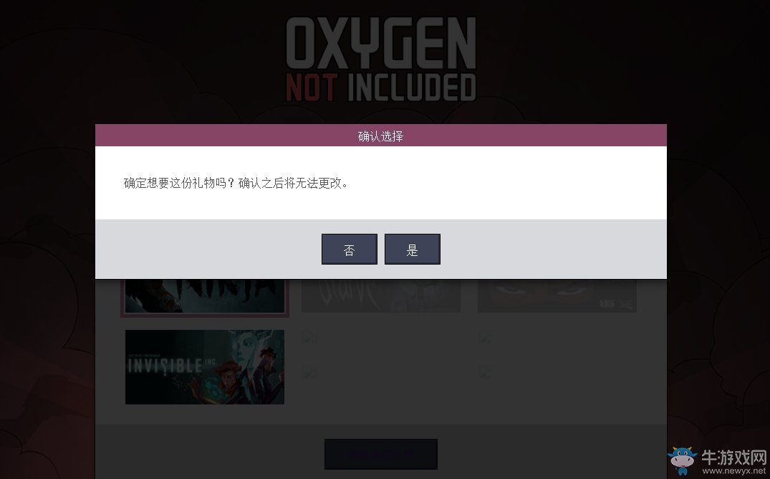Click the 确定想要这份礼物吗 message text
Image resolution: width=770 pixels, height=479 pixels.
tap(236, 183)
